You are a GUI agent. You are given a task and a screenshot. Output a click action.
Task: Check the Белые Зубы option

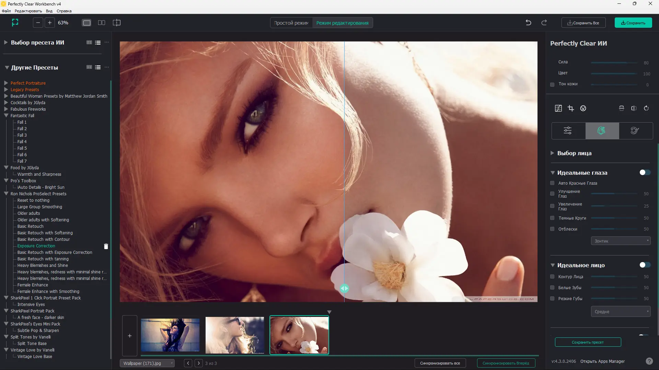[552, 288]
